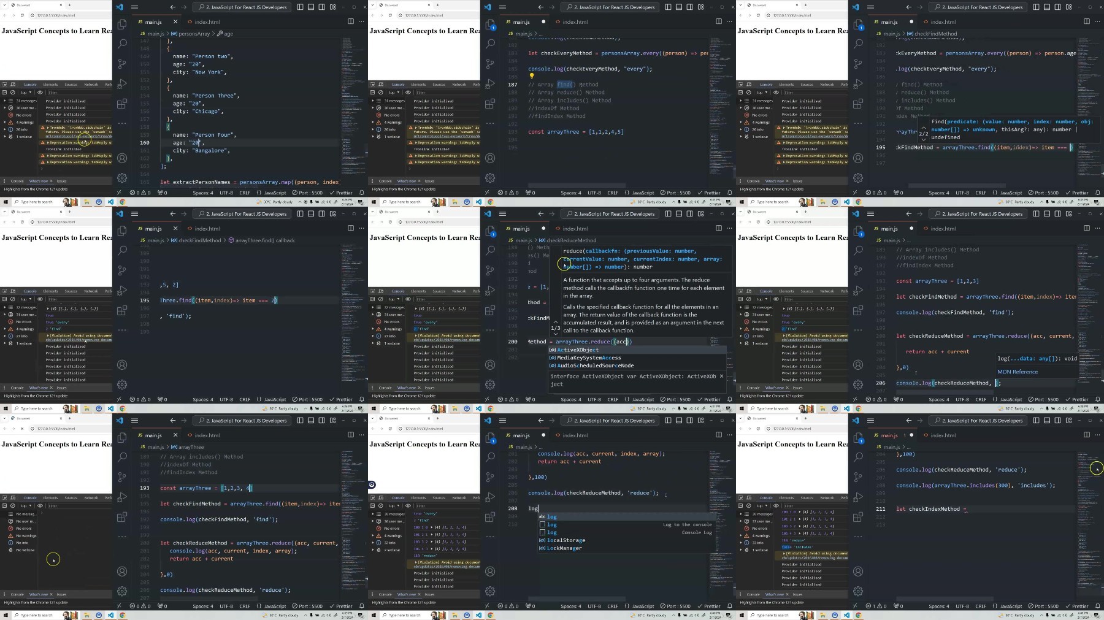
Task: Customize layout in the window editing line 193
Action: (x=332, y=420)
